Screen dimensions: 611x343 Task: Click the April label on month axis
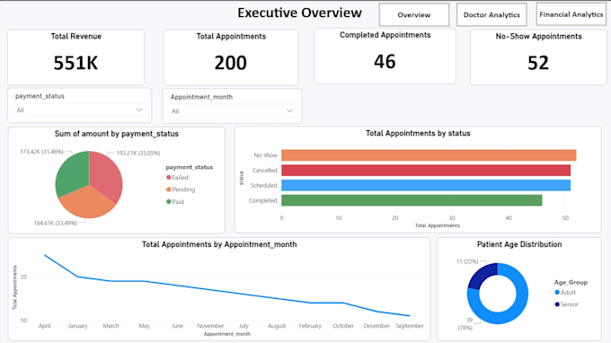point(44,326)
